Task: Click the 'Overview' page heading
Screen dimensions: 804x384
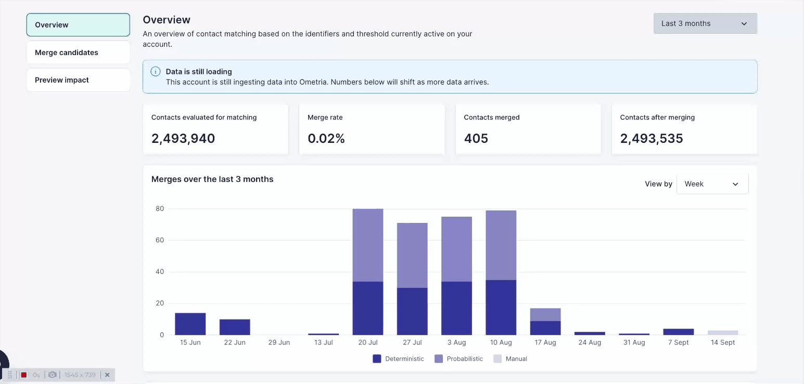Action: click(167, 20)
